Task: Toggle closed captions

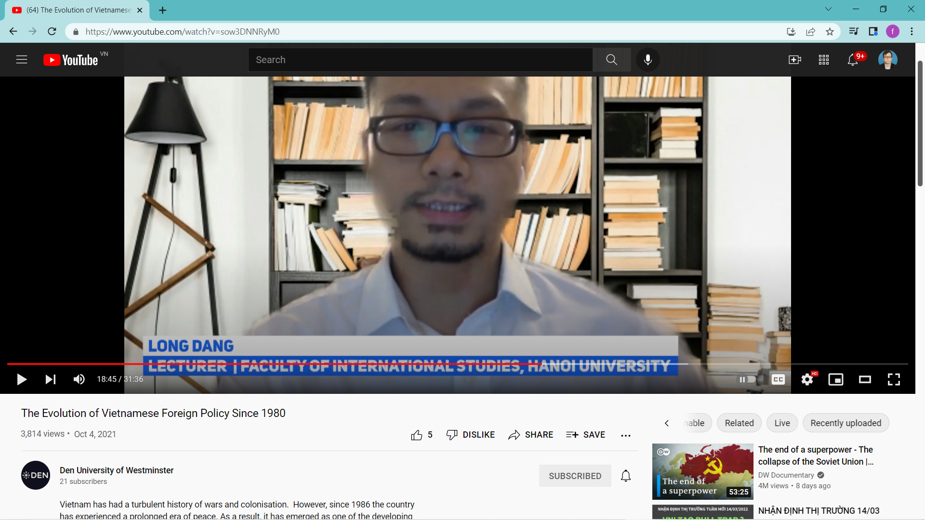Action: tap(778, 379)
